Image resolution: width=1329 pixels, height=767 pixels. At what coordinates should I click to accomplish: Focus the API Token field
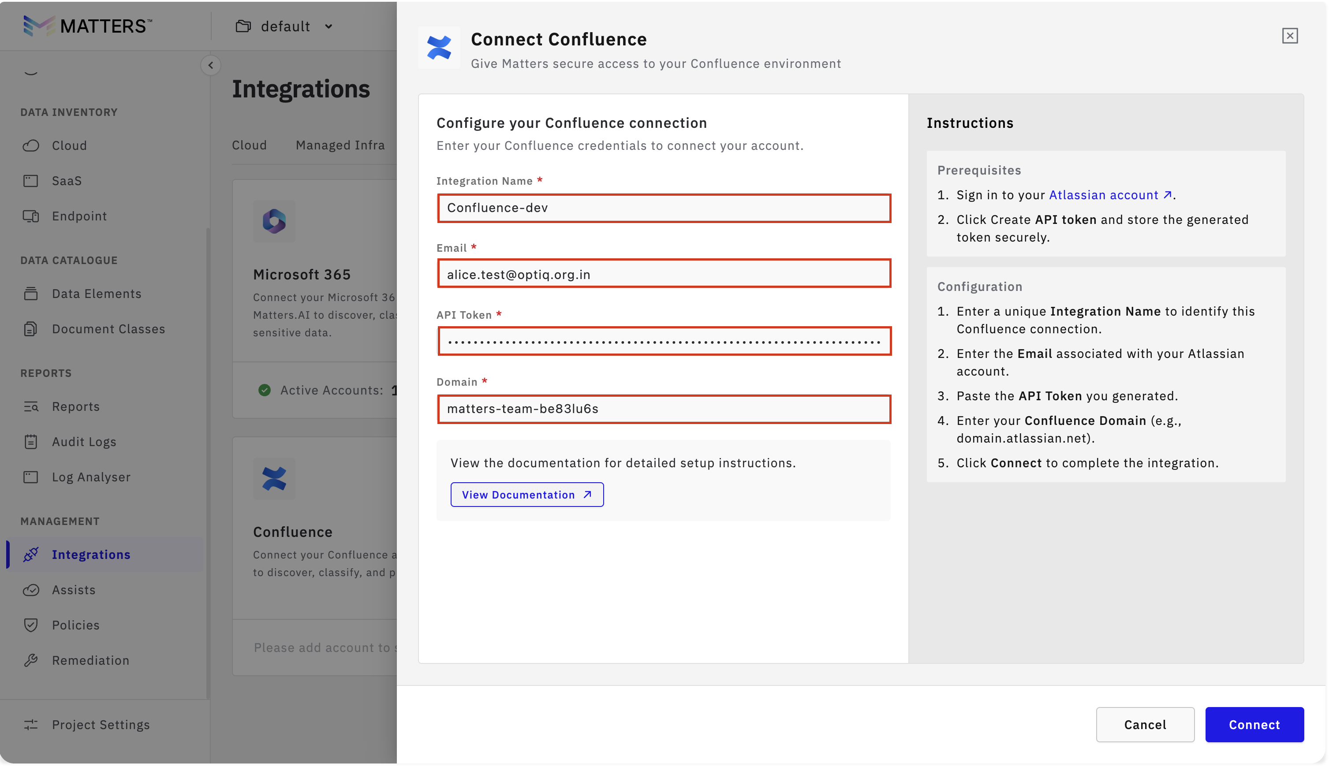(x=664, y=341)
